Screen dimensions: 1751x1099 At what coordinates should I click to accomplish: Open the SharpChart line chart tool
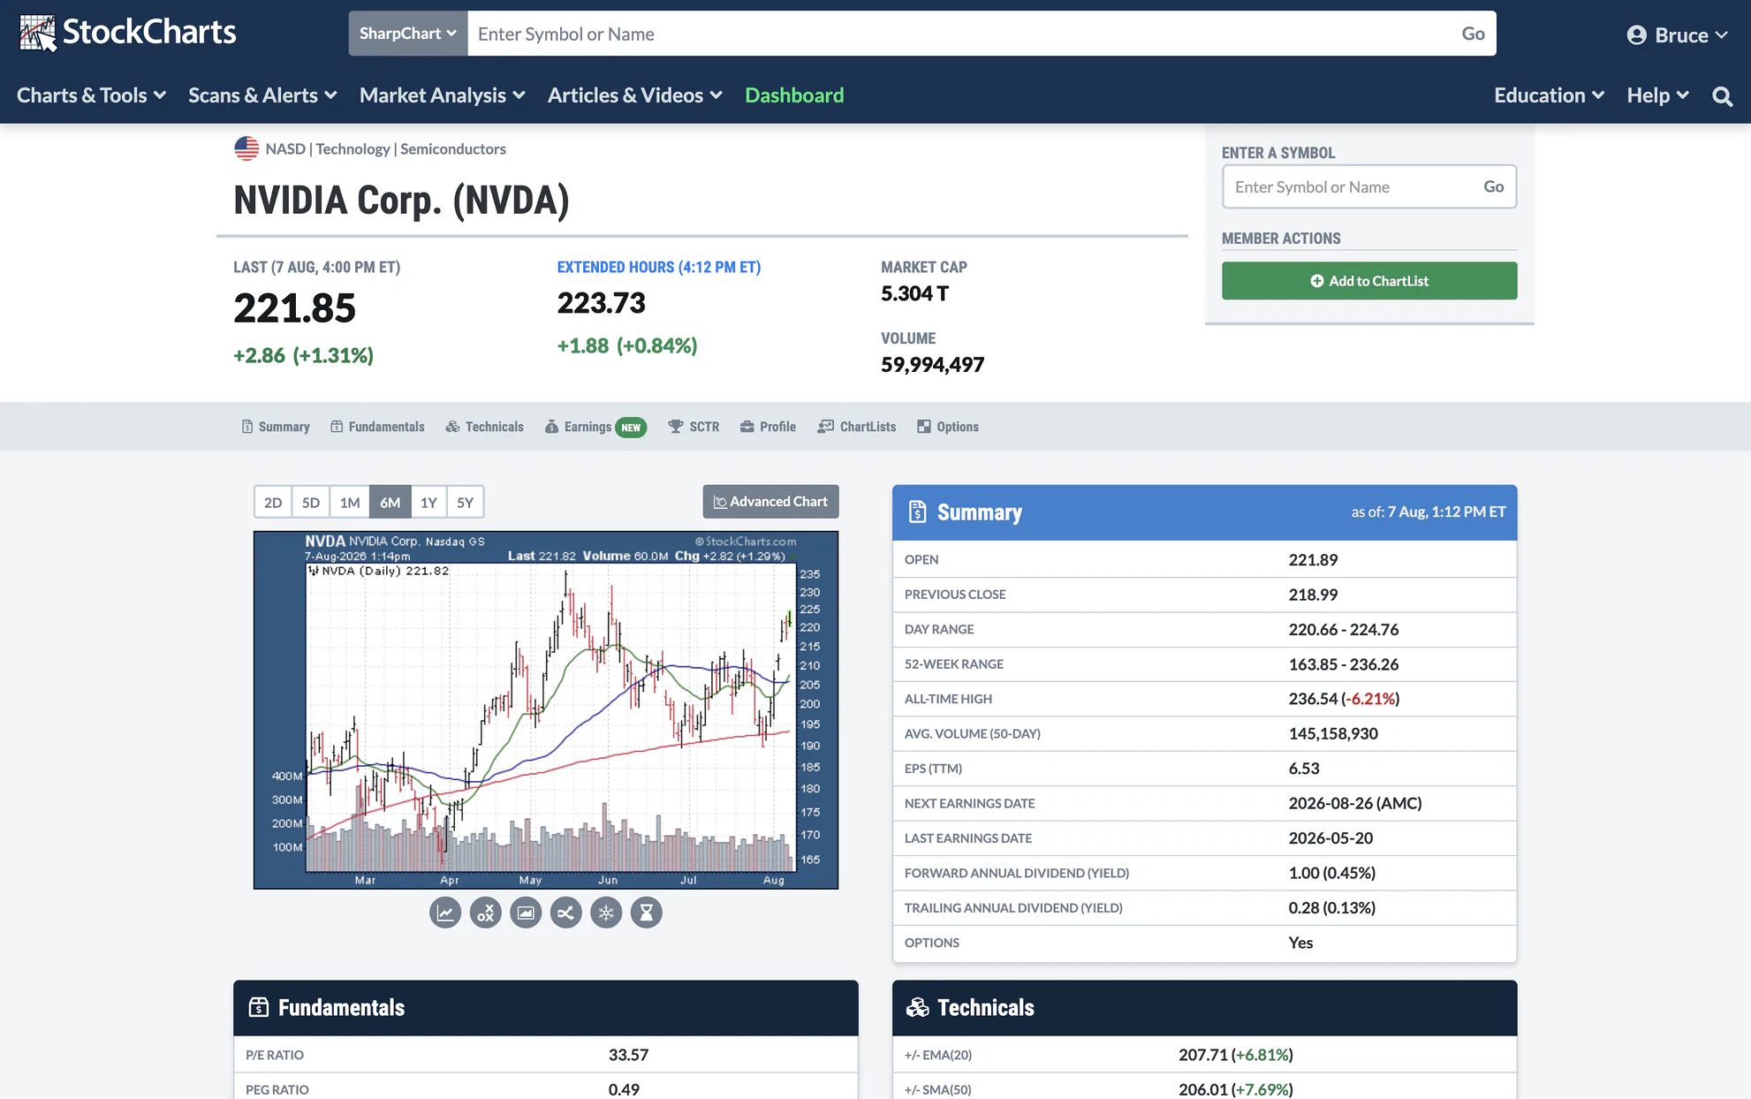tap(445, 913)
